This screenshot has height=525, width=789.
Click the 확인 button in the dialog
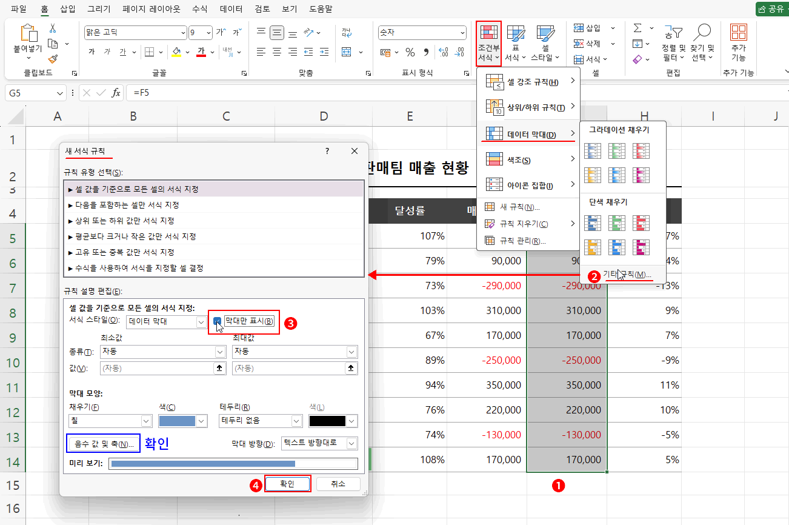(287, 484)
